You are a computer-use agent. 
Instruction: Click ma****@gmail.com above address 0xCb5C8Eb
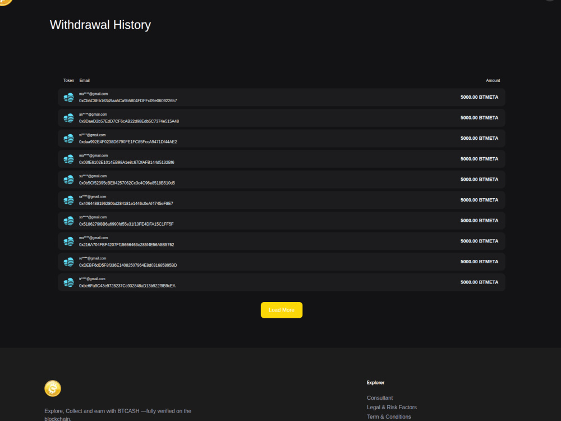pos(93,94)
